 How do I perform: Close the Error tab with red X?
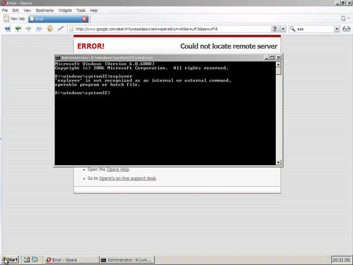pos(84,19)
